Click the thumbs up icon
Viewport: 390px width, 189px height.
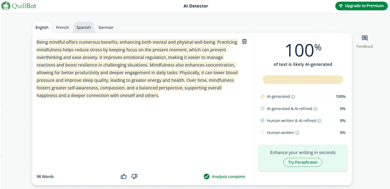[x=124, y=176]
